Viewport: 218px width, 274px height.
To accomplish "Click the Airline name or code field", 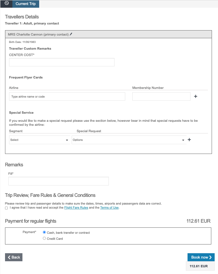I will [67, 97].
